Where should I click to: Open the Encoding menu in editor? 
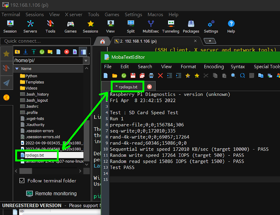213,67
